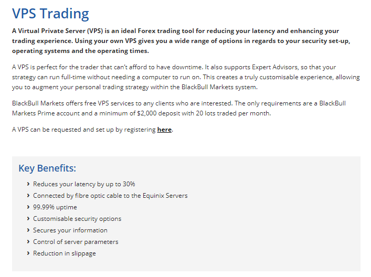Click the 'Customisable security options' text

tap(77, 219)
